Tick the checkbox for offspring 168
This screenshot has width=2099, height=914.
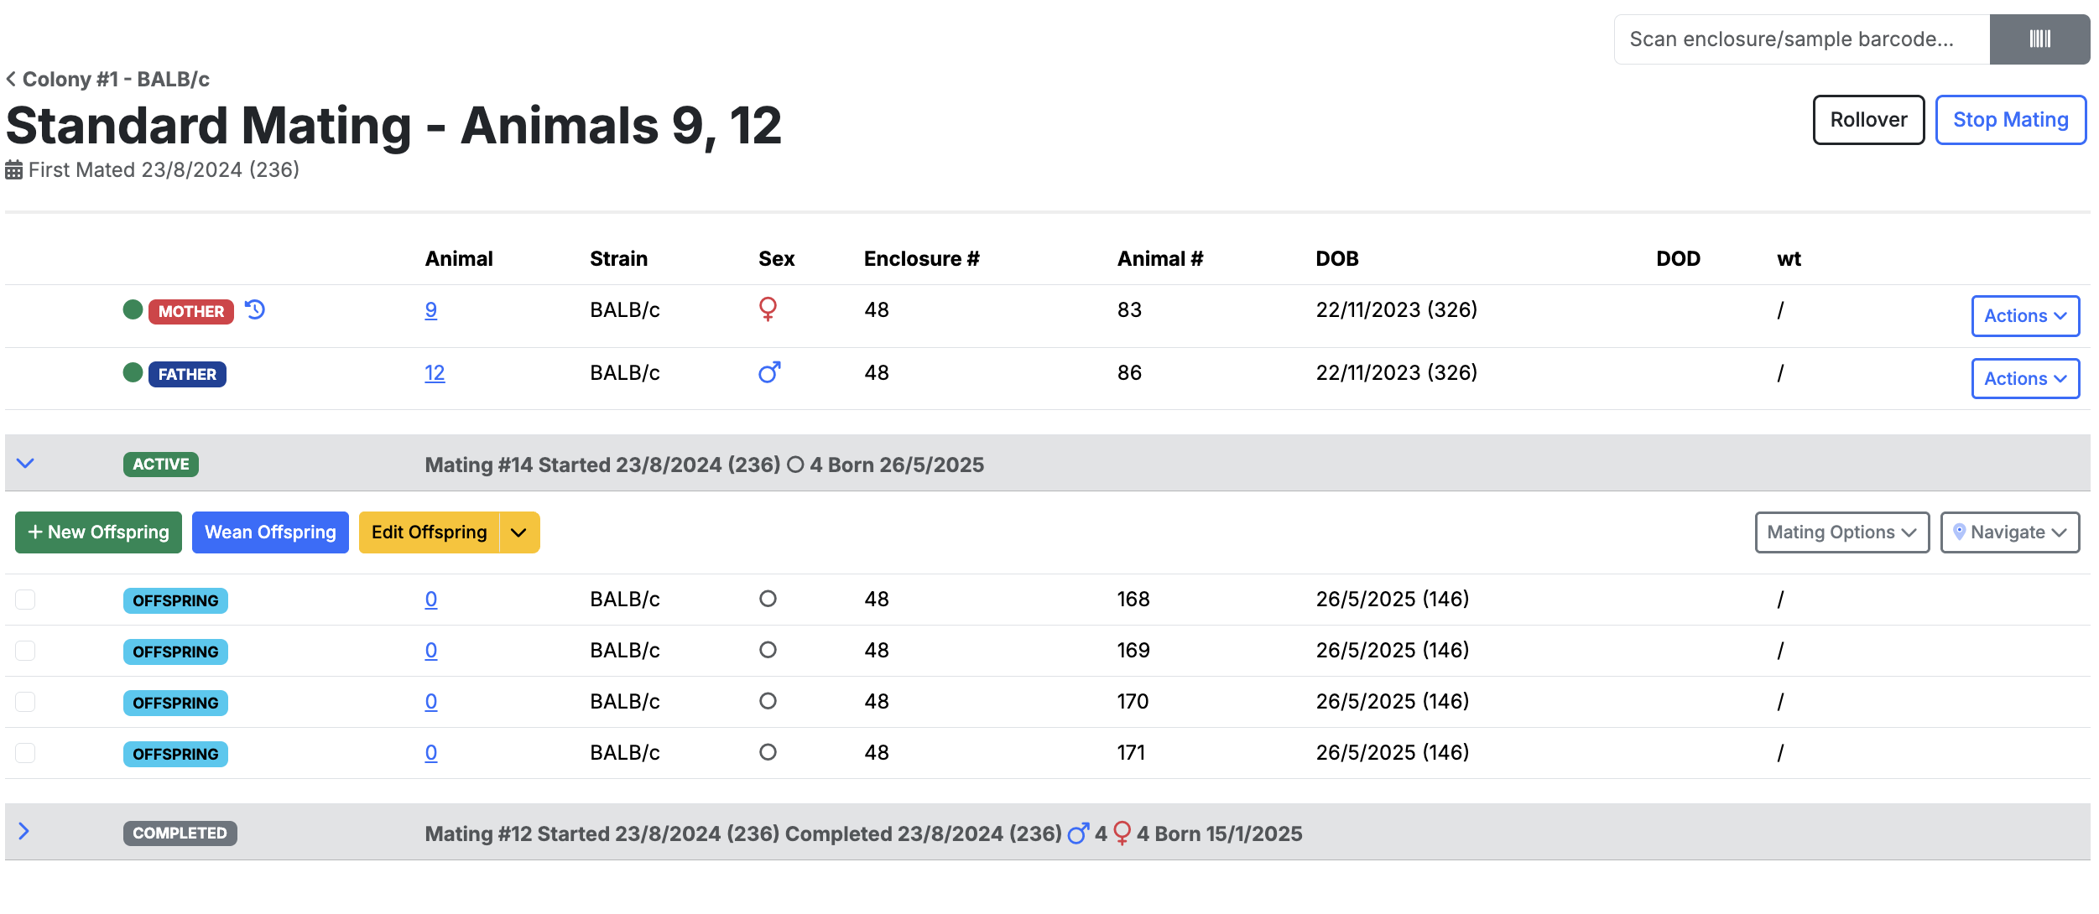coord(25,600)
